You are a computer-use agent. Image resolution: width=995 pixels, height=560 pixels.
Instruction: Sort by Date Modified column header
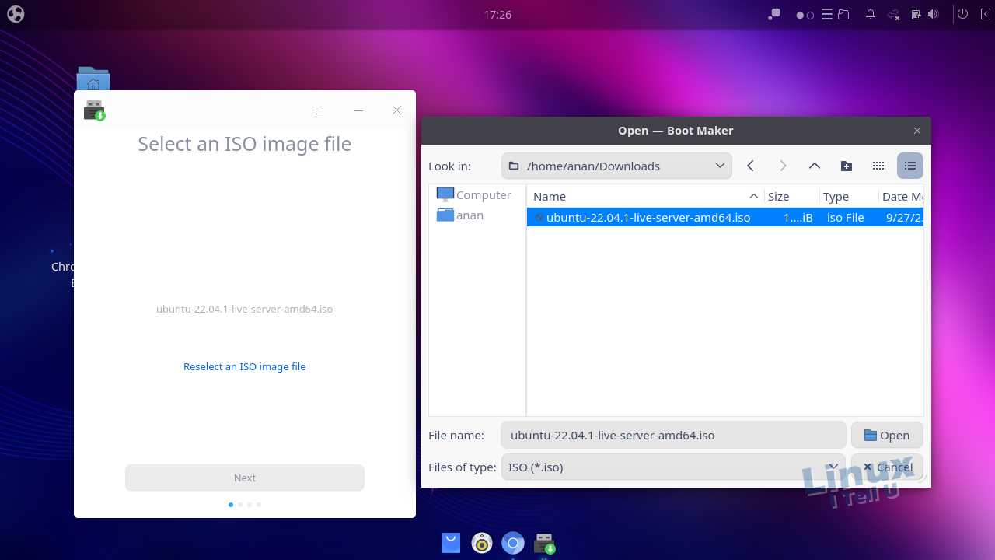coord(902,196)
